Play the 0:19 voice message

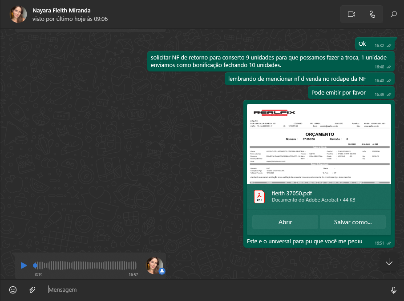point(24,265)
